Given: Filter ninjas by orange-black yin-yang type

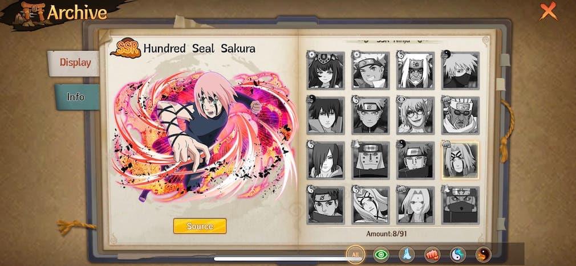Looking at the screenshot, I should click(x=484, y=254).
